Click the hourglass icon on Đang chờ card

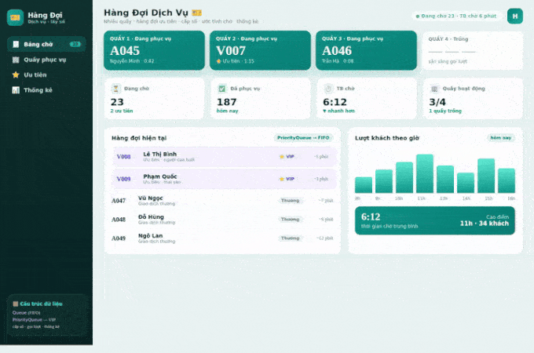(x=115, y=89)
